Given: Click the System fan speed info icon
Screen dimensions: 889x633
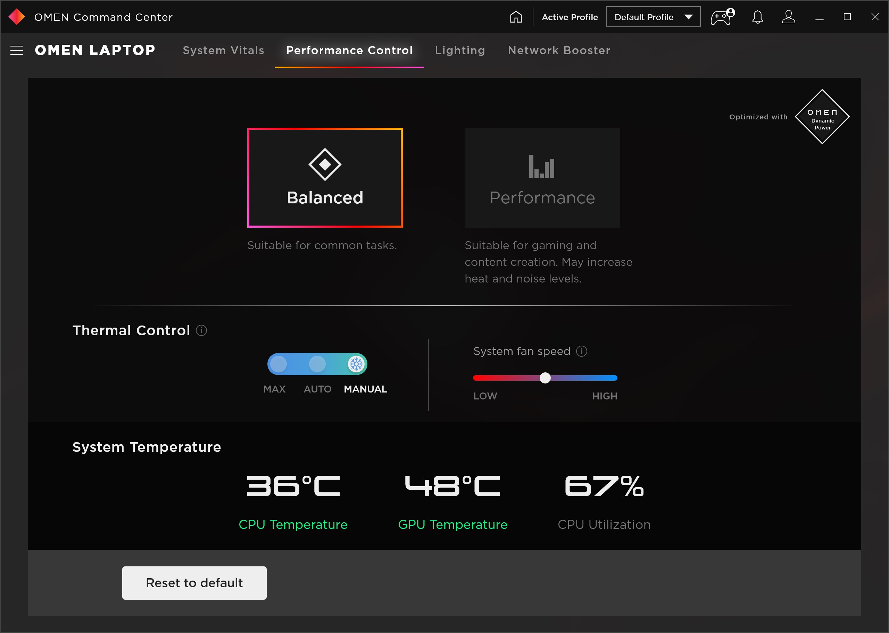Looking at the screenshot, I should tap(581, 351).
